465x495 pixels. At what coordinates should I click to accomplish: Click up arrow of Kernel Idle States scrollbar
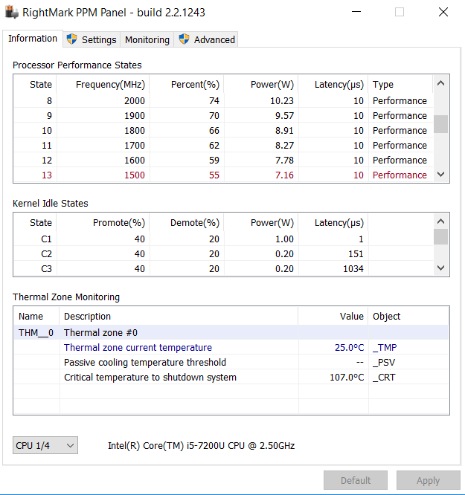(x=440, y=221)
